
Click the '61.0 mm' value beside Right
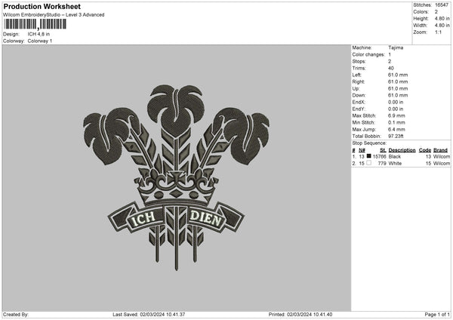coord(398,82)
